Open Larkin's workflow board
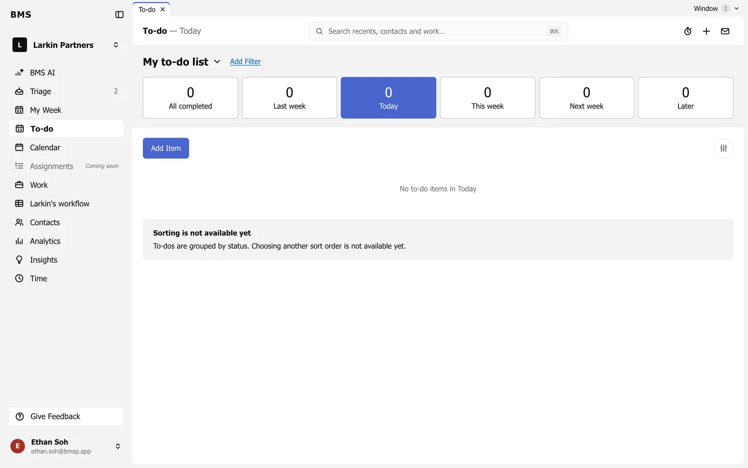The image size is (748, 468). click(x=66, y=203)
